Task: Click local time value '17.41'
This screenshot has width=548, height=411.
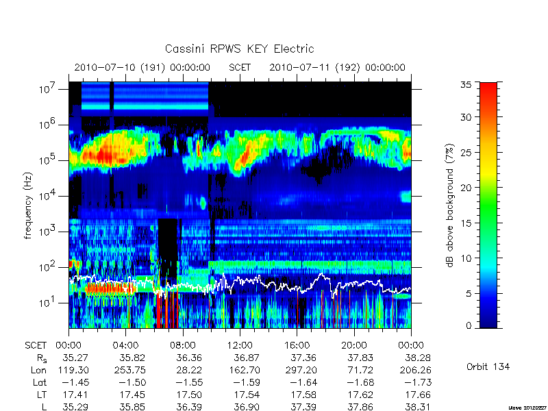Action: click(x=75, y=395)
